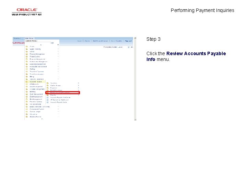Click the Review Accounts Payable Info menu
Screen dimensions: 247x185
tap(62, 93)
